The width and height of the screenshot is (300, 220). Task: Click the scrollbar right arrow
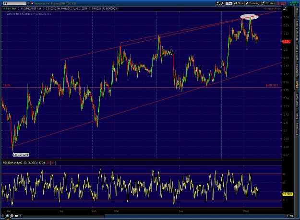click(288, 216)
